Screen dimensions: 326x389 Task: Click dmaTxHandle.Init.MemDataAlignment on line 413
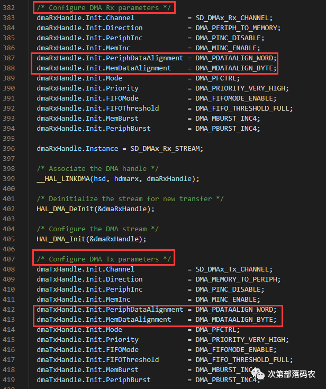(104, 320)
